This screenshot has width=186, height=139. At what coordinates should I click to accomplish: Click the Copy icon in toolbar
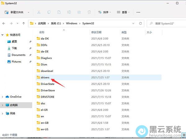click(49, 12)
